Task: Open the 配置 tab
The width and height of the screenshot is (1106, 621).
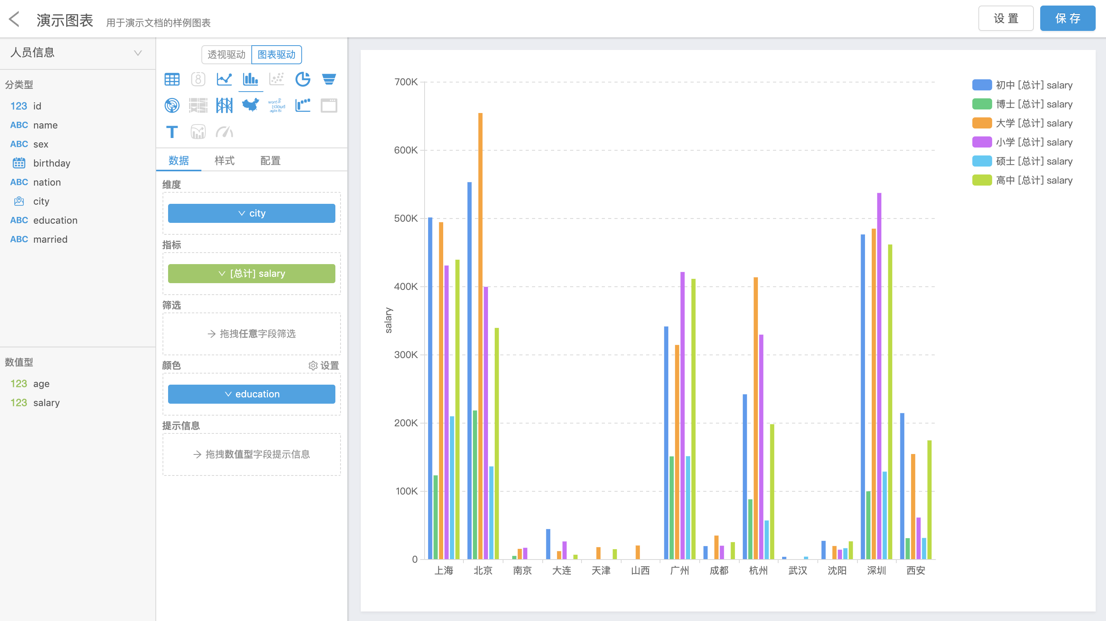Action: pos(270,161)
